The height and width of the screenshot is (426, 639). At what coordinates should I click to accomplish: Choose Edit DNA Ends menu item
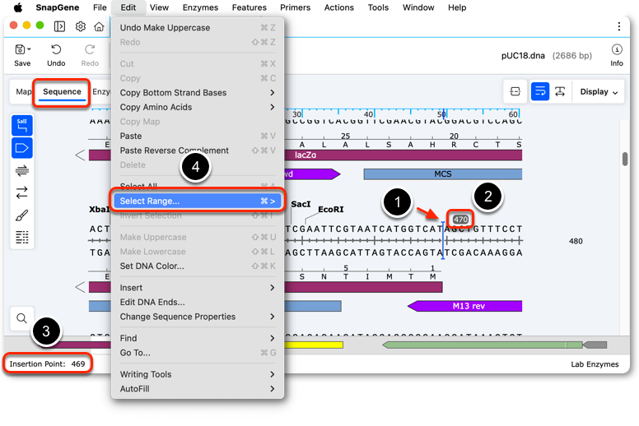(x=198, y=303)
